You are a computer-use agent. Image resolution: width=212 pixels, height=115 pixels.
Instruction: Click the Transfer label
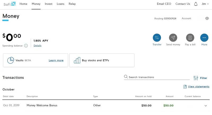157,45
